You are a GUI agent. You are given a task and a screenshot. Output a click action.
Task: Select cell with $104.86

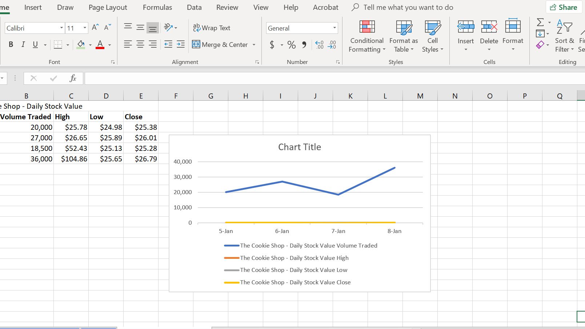click(71, 159)
